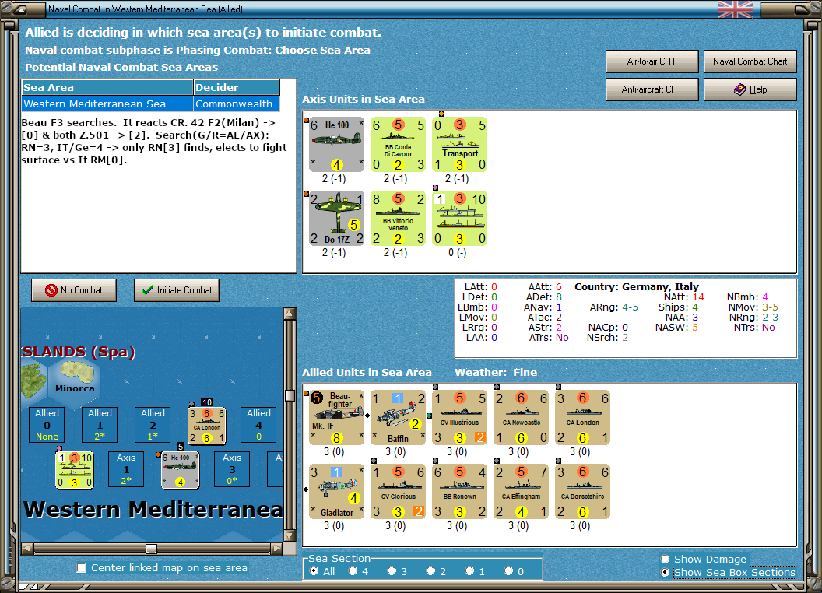Select the Beaufighter Mk. IF counter

(336, 417)
